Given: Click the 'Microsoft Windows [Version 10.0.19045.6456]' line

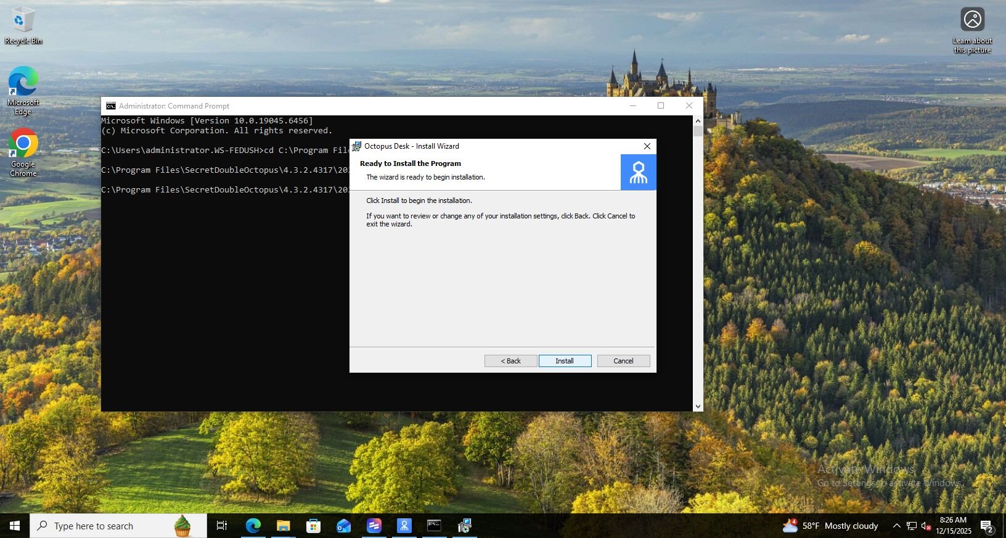Looking at the screenshot, I should click(207, 121).
